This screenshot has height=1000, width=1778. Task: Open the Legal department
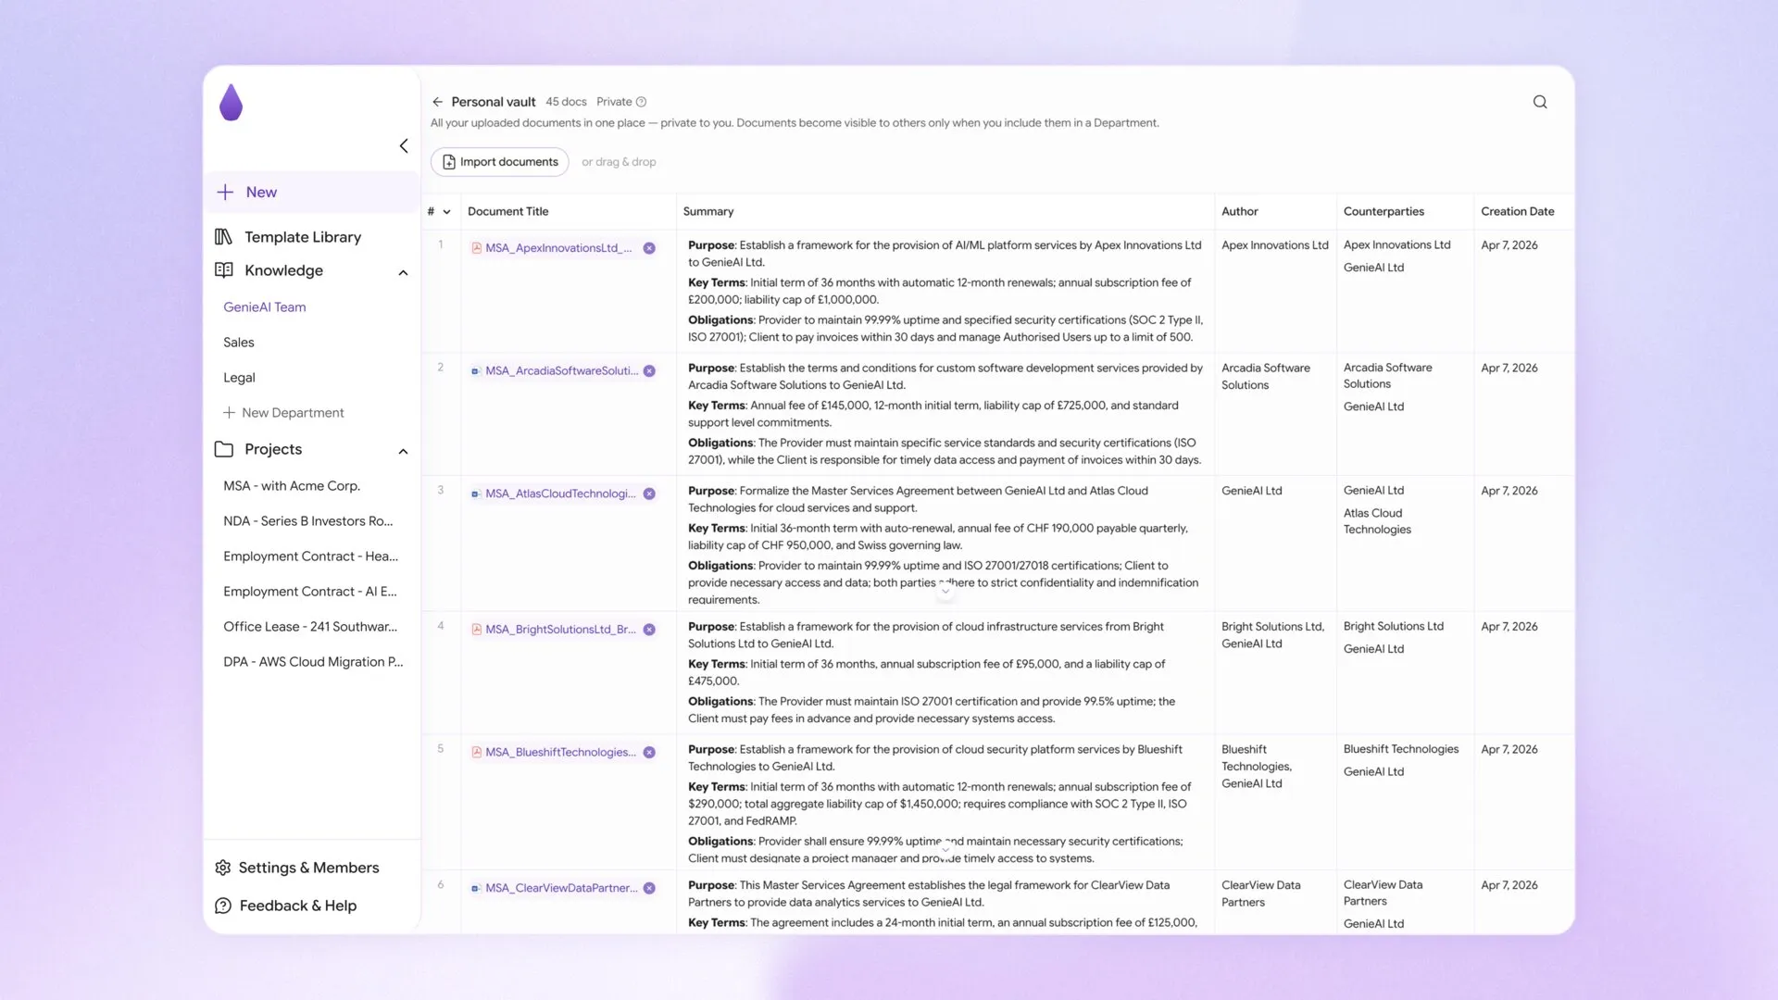pyautogui.click(x=239, y=378)
